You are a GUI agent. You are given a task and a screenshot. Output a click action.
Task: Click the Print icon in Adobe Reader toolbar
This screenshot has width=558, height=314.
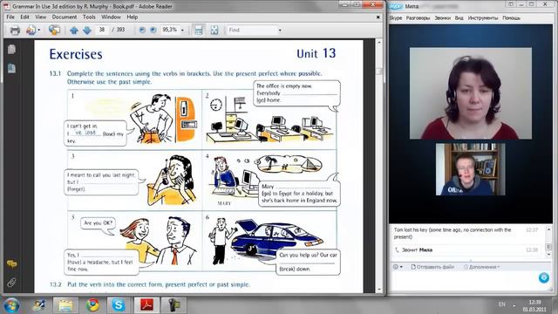click(x=15, y=31)
